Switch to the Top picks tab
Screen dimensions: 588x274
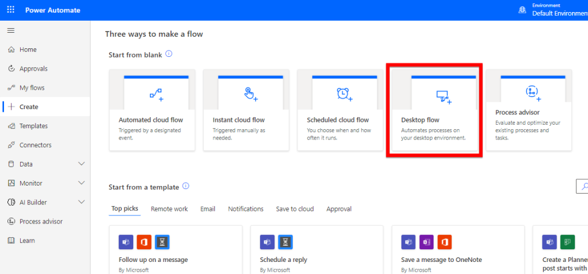point(125,209)
